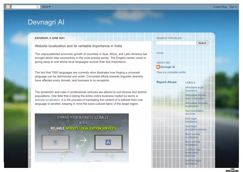The image size is (243, 172).
Task: Select the Best website localization label
Action: click(x=193, y=136)
